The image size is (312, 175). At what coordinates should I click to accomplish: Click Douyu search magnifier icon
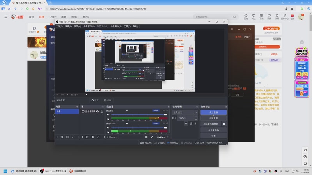pos(234,17)
